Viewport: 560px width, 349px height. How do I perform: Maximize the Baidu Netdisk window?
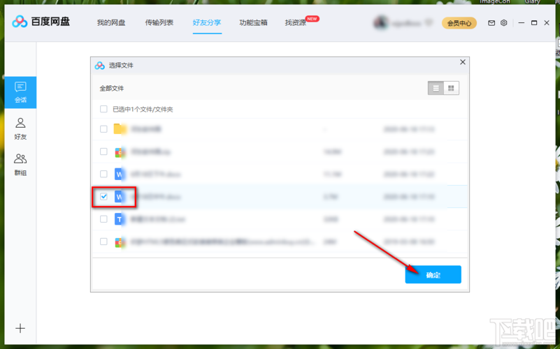[534, 23]
